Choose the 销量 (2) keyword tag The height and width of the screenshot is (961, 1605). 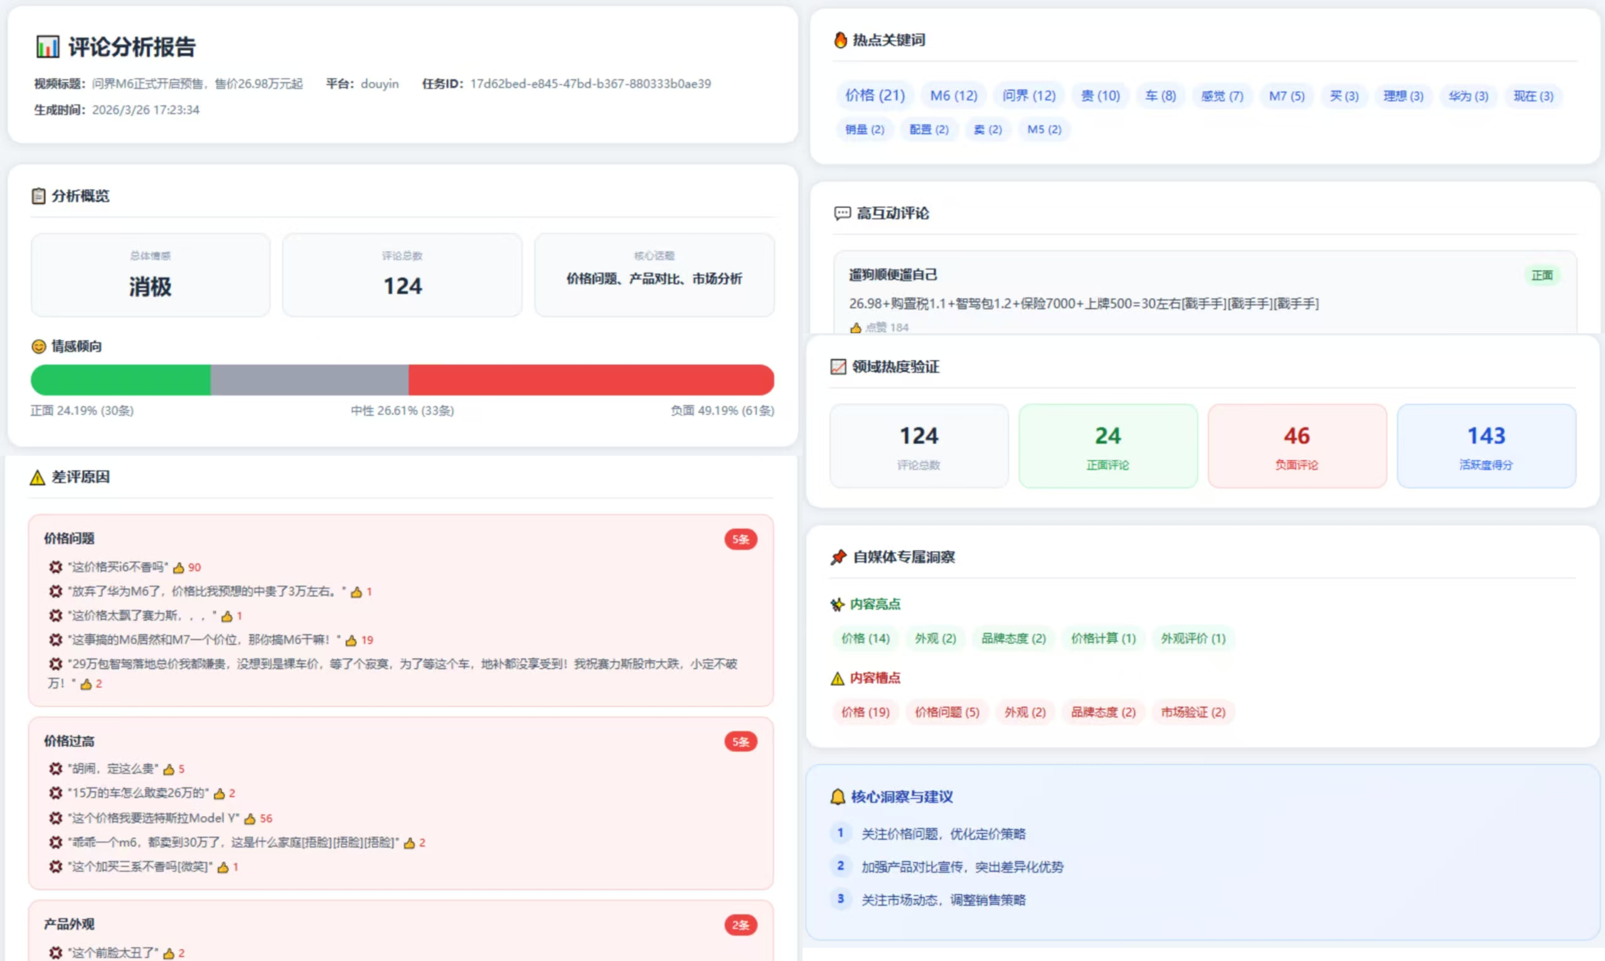(865, 129)
